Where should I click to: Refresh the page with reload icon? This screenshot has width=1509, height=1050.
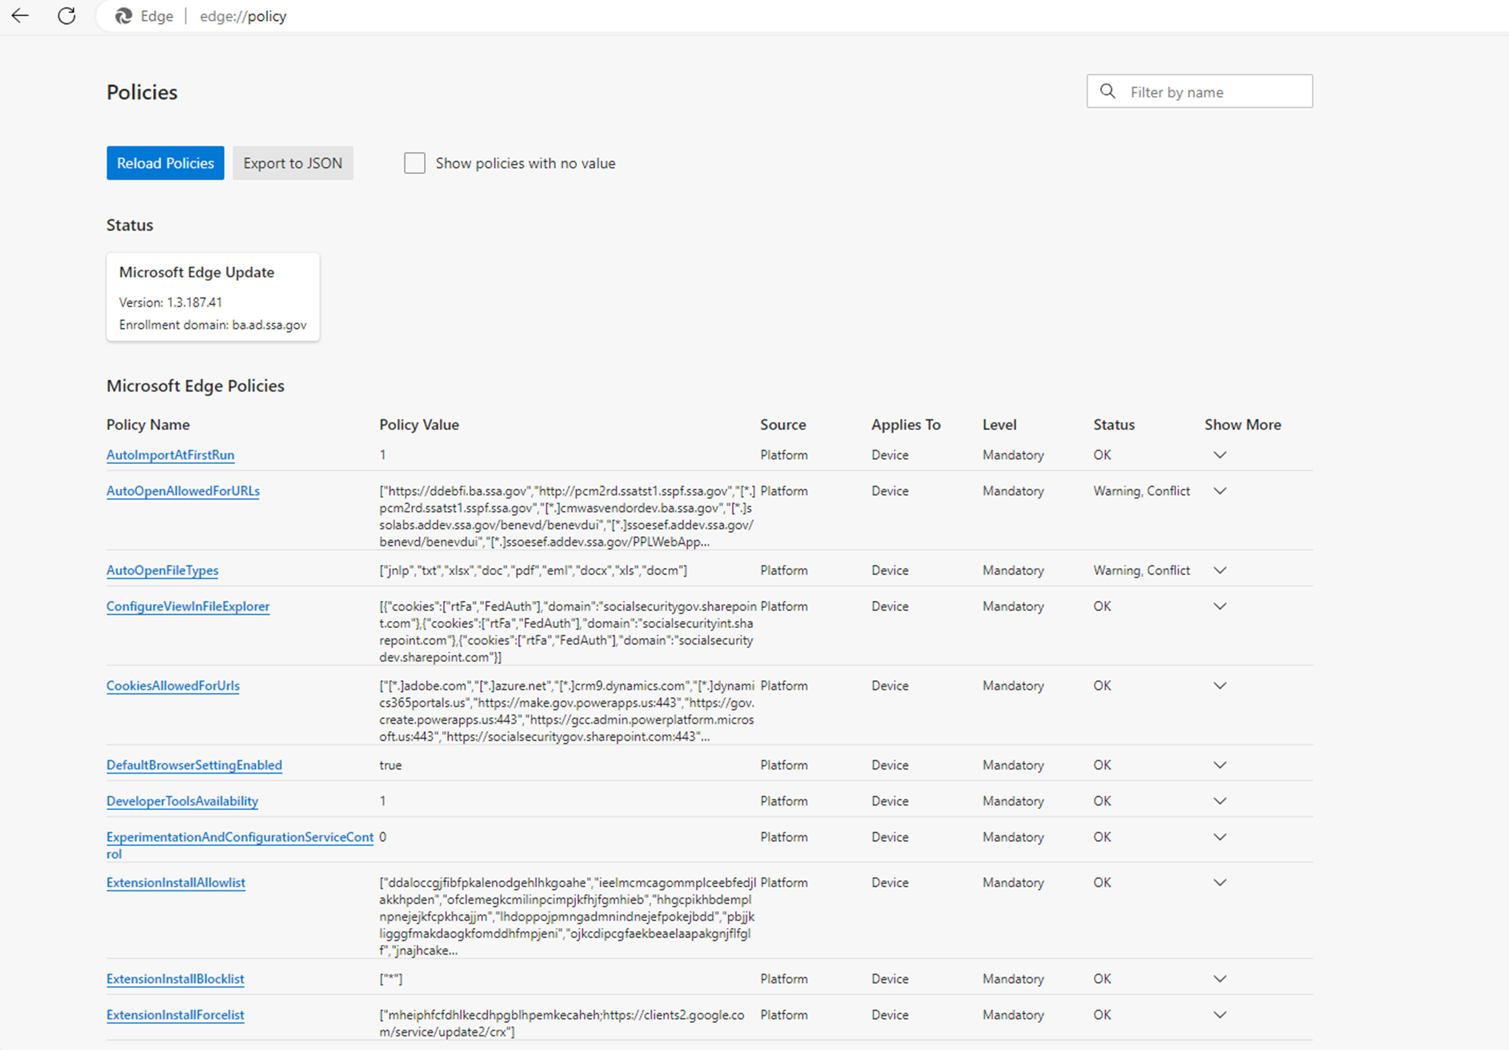[x=66, y=16]
